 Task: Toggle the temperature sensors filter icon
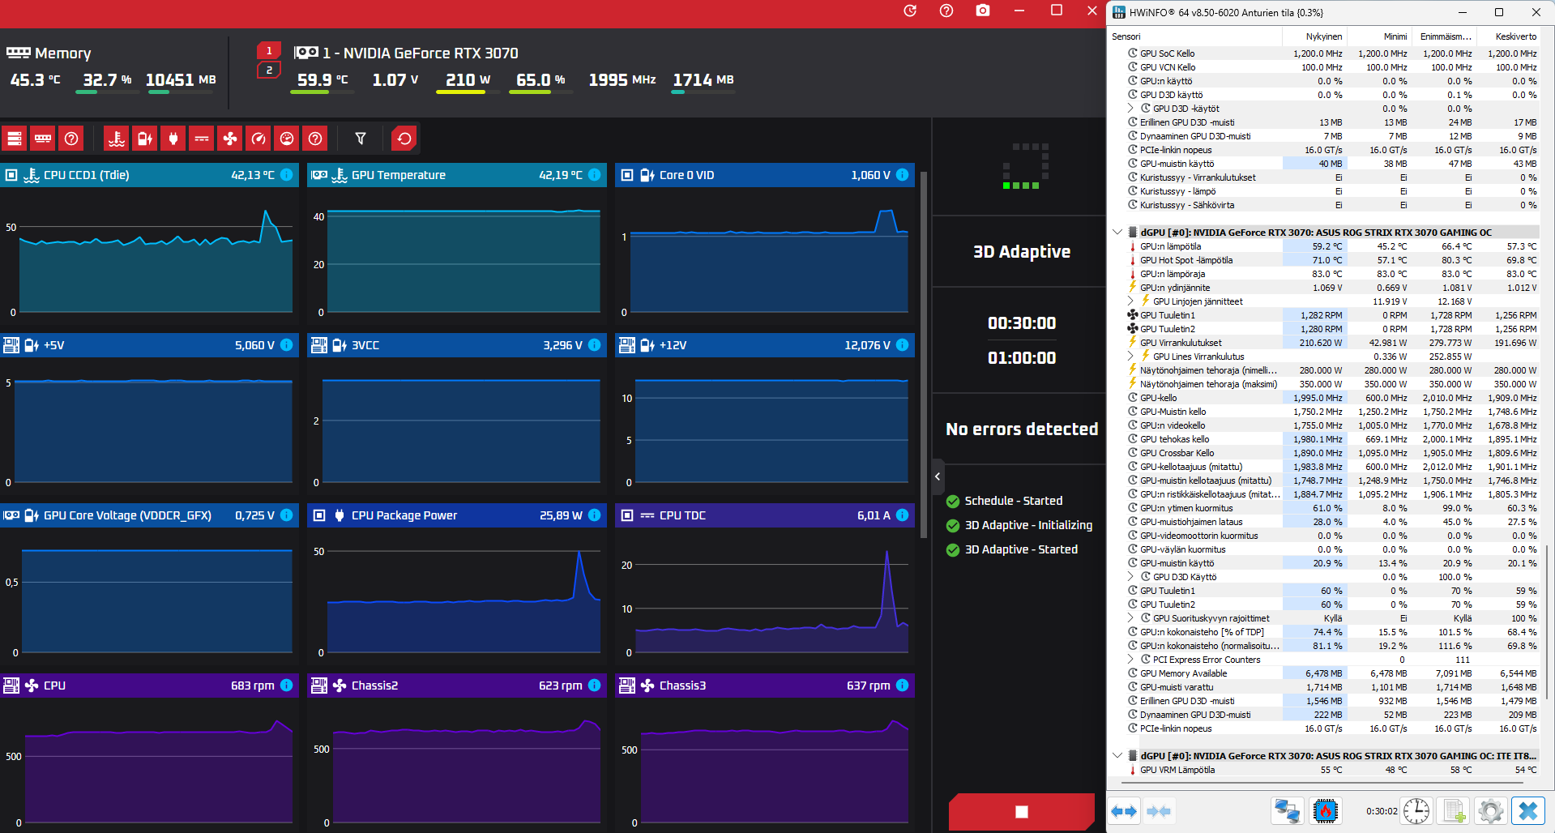pyautogui.click(x=117, y=139)
